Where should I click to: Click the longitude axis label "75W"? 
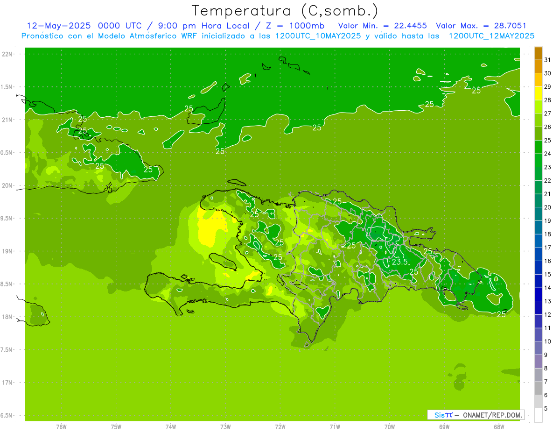tap(116, 427)
